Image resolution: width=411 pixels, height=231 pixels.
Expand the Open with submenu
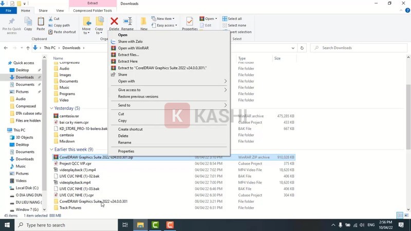click(x=169, y=81)
